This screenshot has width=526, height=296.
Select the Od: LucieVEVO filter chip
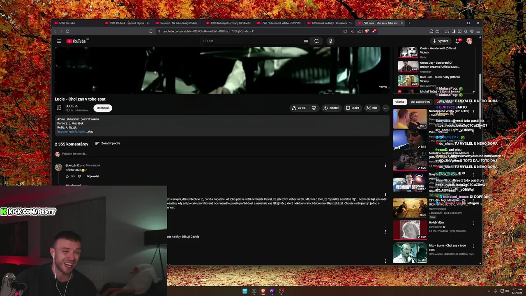coord(420,102)
